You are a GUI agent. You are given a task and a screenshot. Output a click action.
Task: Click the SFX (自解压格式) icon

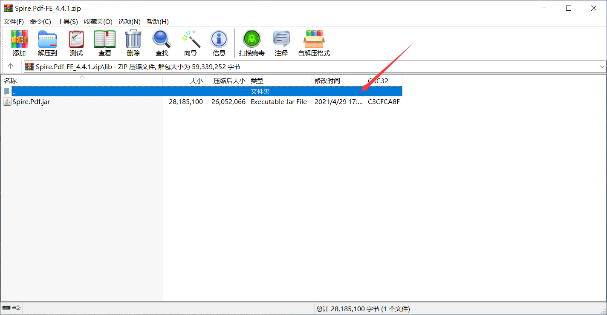pos(314,43)
